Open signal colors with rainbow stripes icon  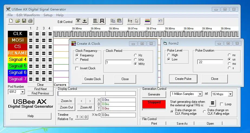click(147, 21)
